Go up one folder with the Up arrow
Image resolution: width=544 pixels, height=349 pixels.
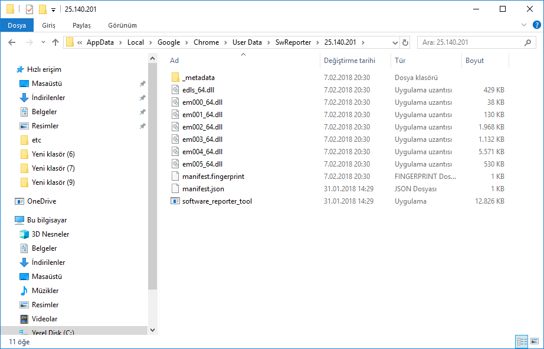pos(55,42)
